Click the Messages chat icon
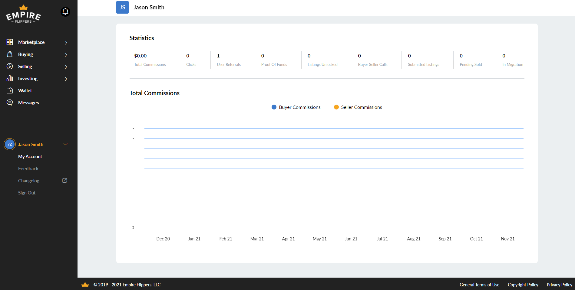The width and height of the screenshot is (575, 290). click(x=10, y=103)
